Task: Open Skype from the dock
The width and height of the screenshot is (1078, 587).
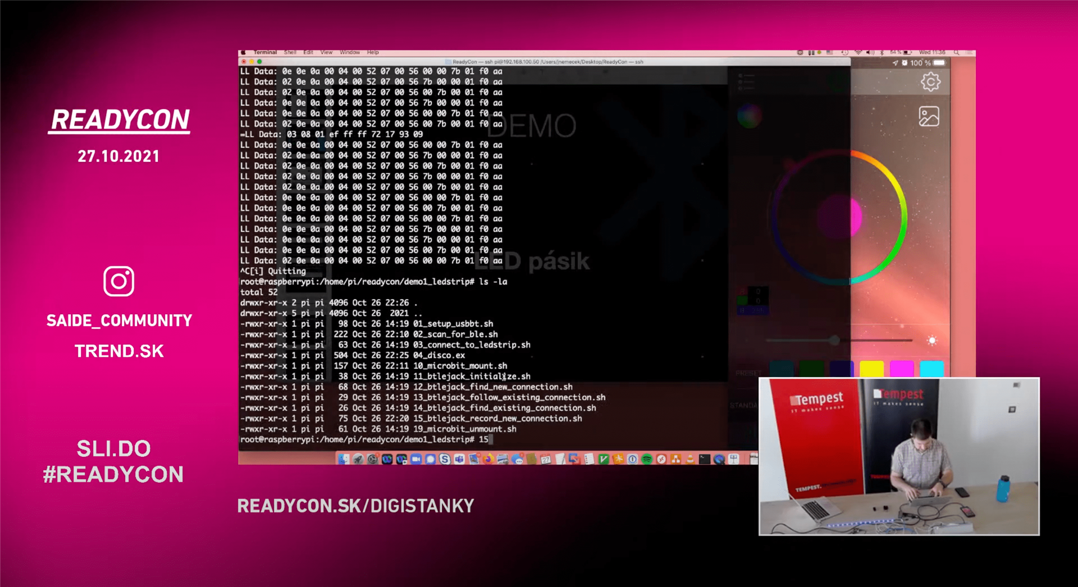Action: (445, 459)
